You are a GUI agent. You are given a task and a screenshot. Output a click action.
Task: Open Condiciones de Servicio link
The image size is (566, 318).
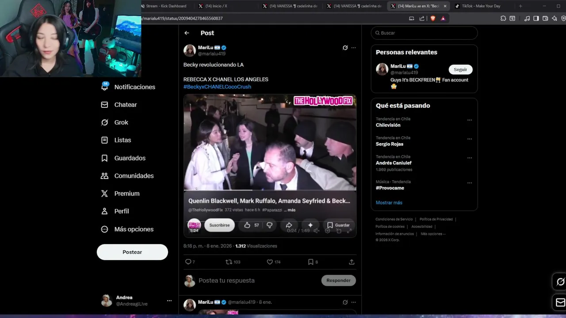coord(394,220)
